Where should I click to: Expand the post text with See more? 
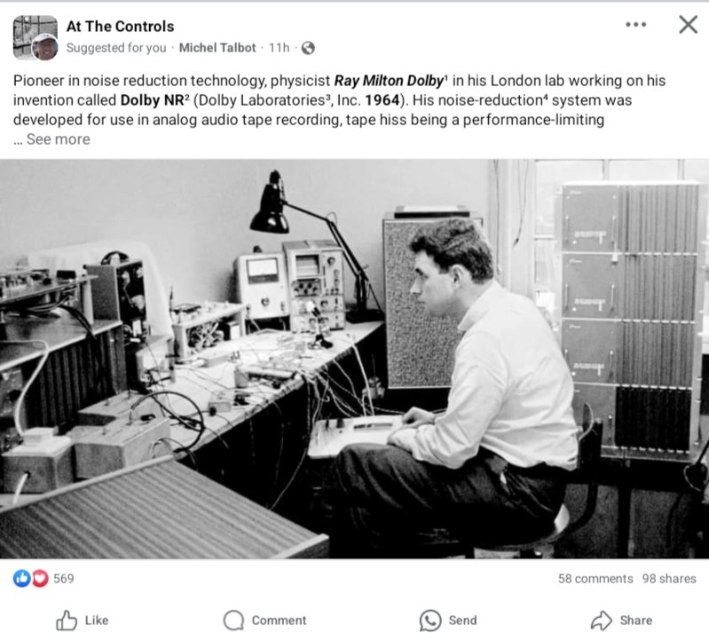tap(59, 139)
